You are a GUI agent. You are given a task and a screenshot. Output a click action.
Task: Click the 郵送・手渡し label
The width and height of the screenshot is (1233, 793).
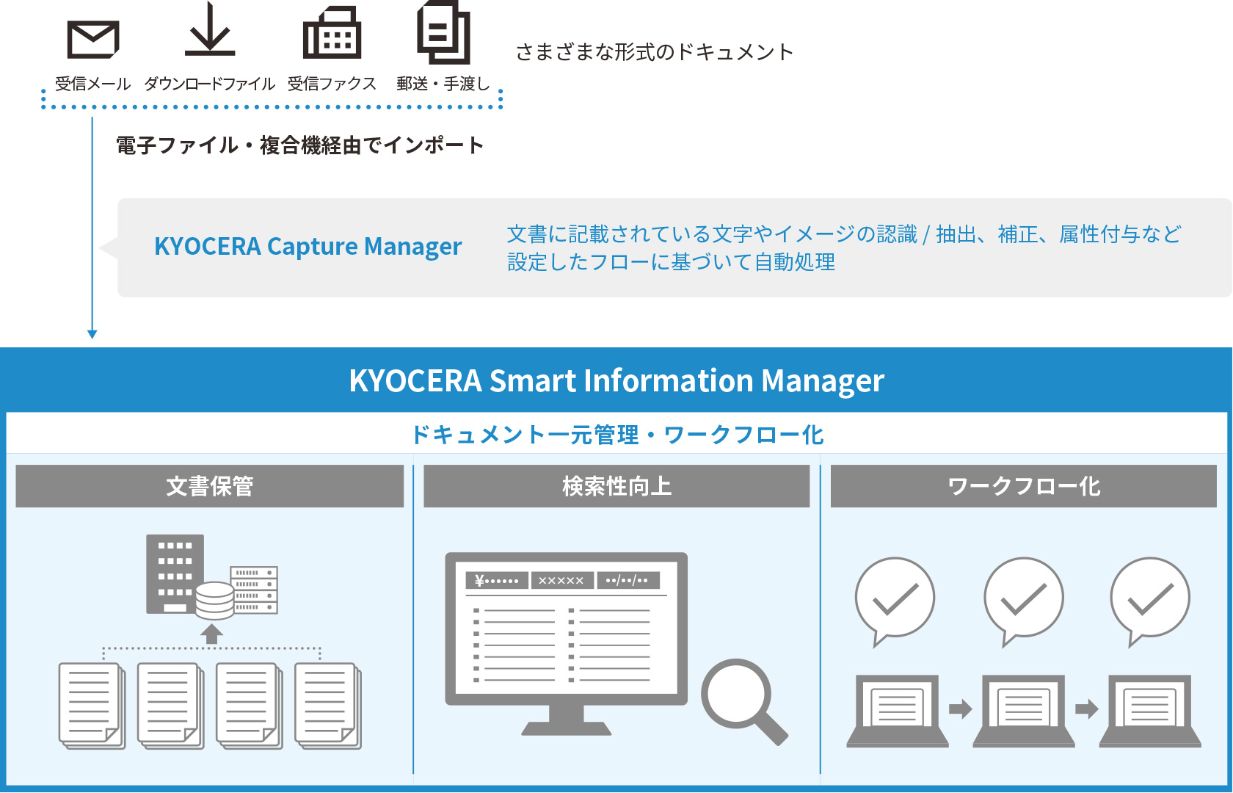coord(443,84)
